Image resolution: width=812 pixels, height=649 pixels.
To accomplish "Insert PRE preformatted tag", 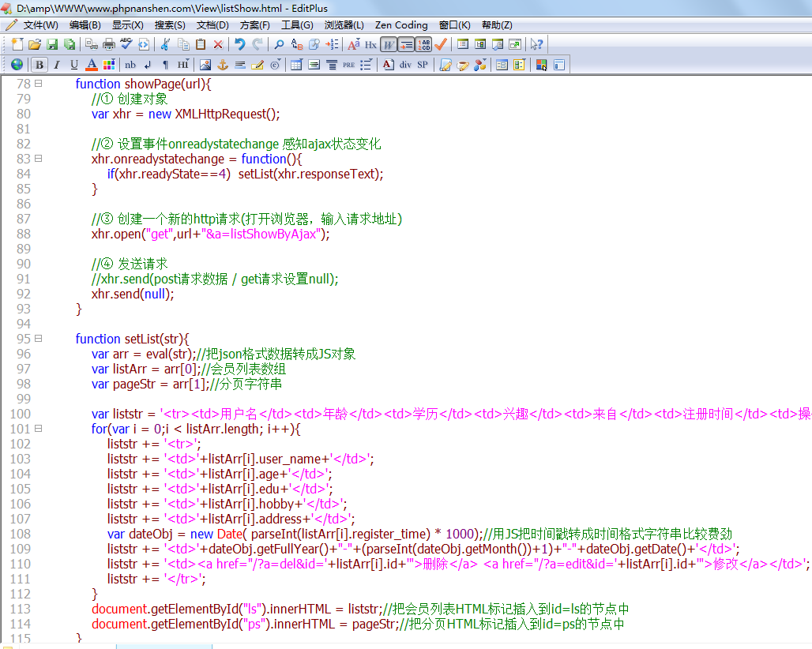I will pos(349,65).
